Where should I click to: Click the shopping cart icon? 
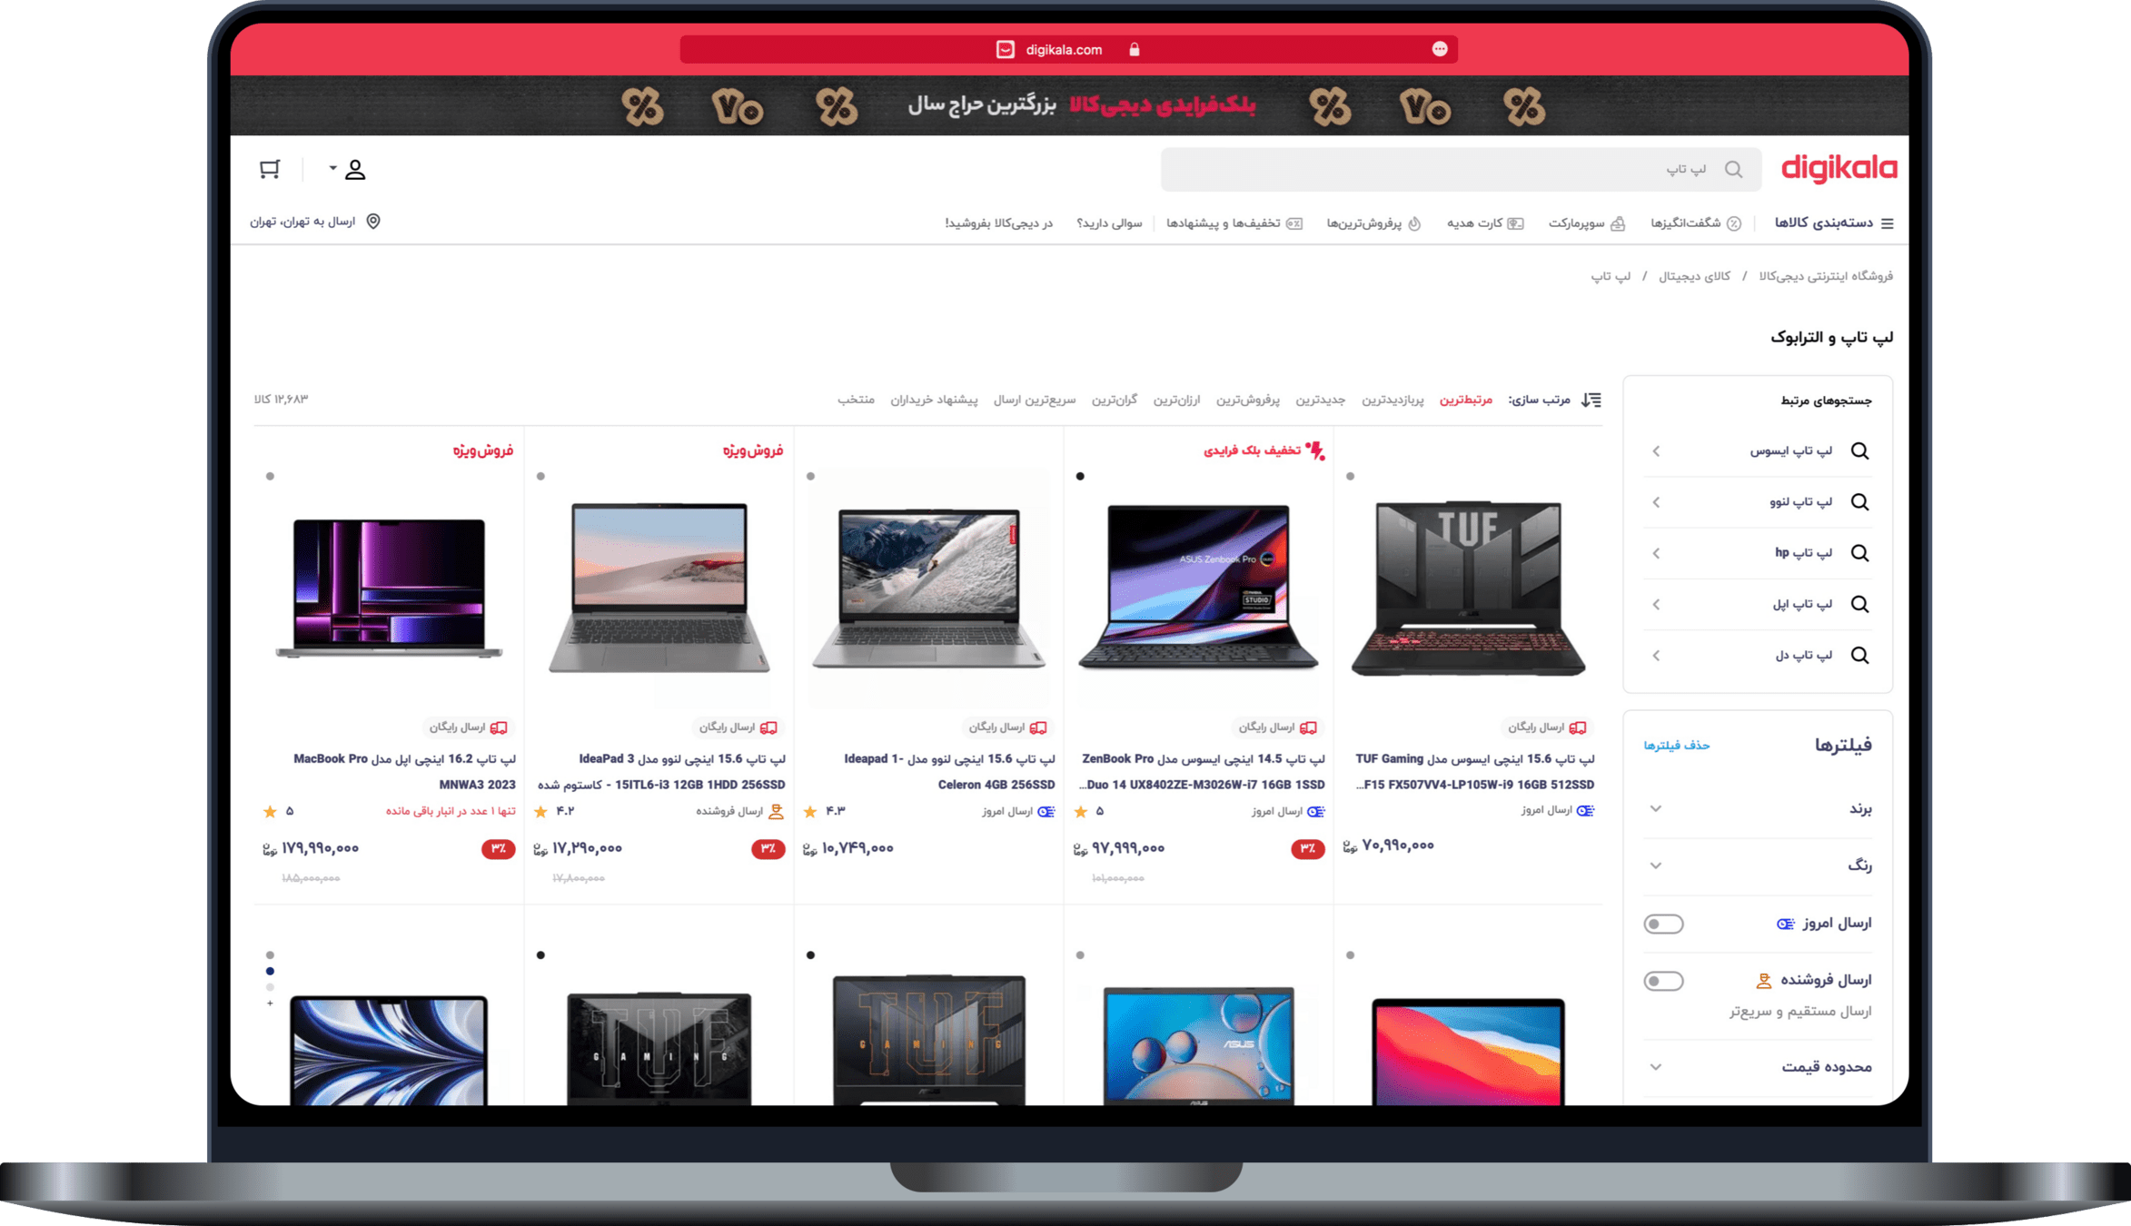tap(270, 169)
